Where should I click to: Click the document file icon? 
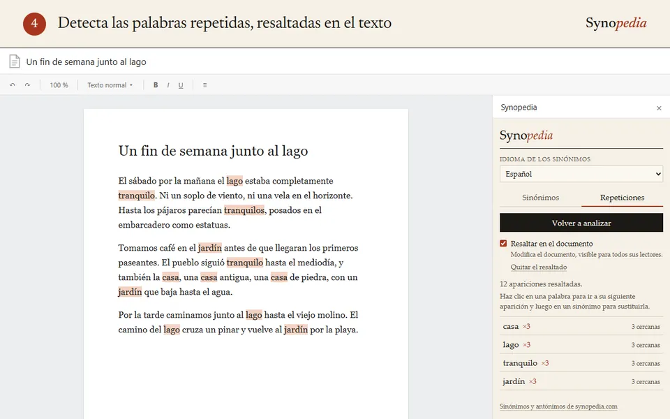[x=15, y=61]
